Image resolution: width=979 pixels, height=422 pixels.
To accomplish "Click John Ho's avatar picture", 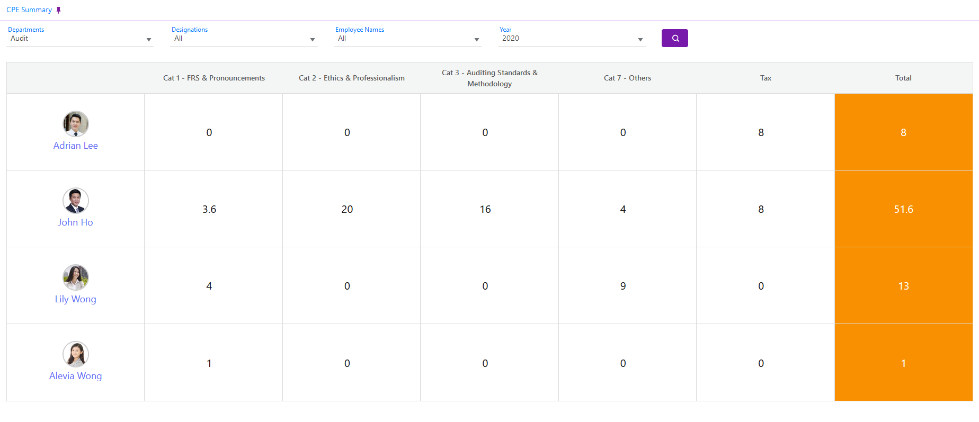I will coord(76,201).
